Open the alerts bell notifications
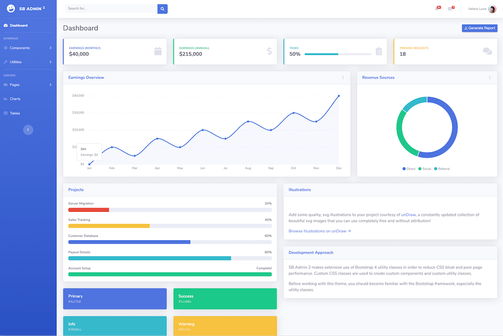503x336 pixels. coord(438,9)
